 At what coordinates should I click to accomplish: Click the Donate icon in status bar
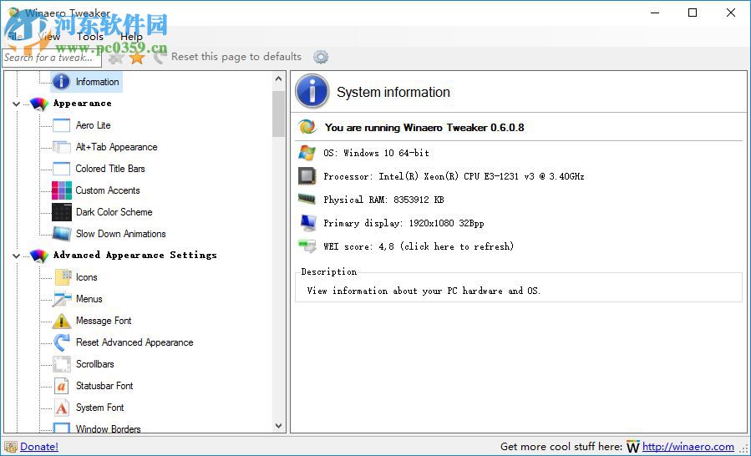pyautogui.click(x=11, y=447)
